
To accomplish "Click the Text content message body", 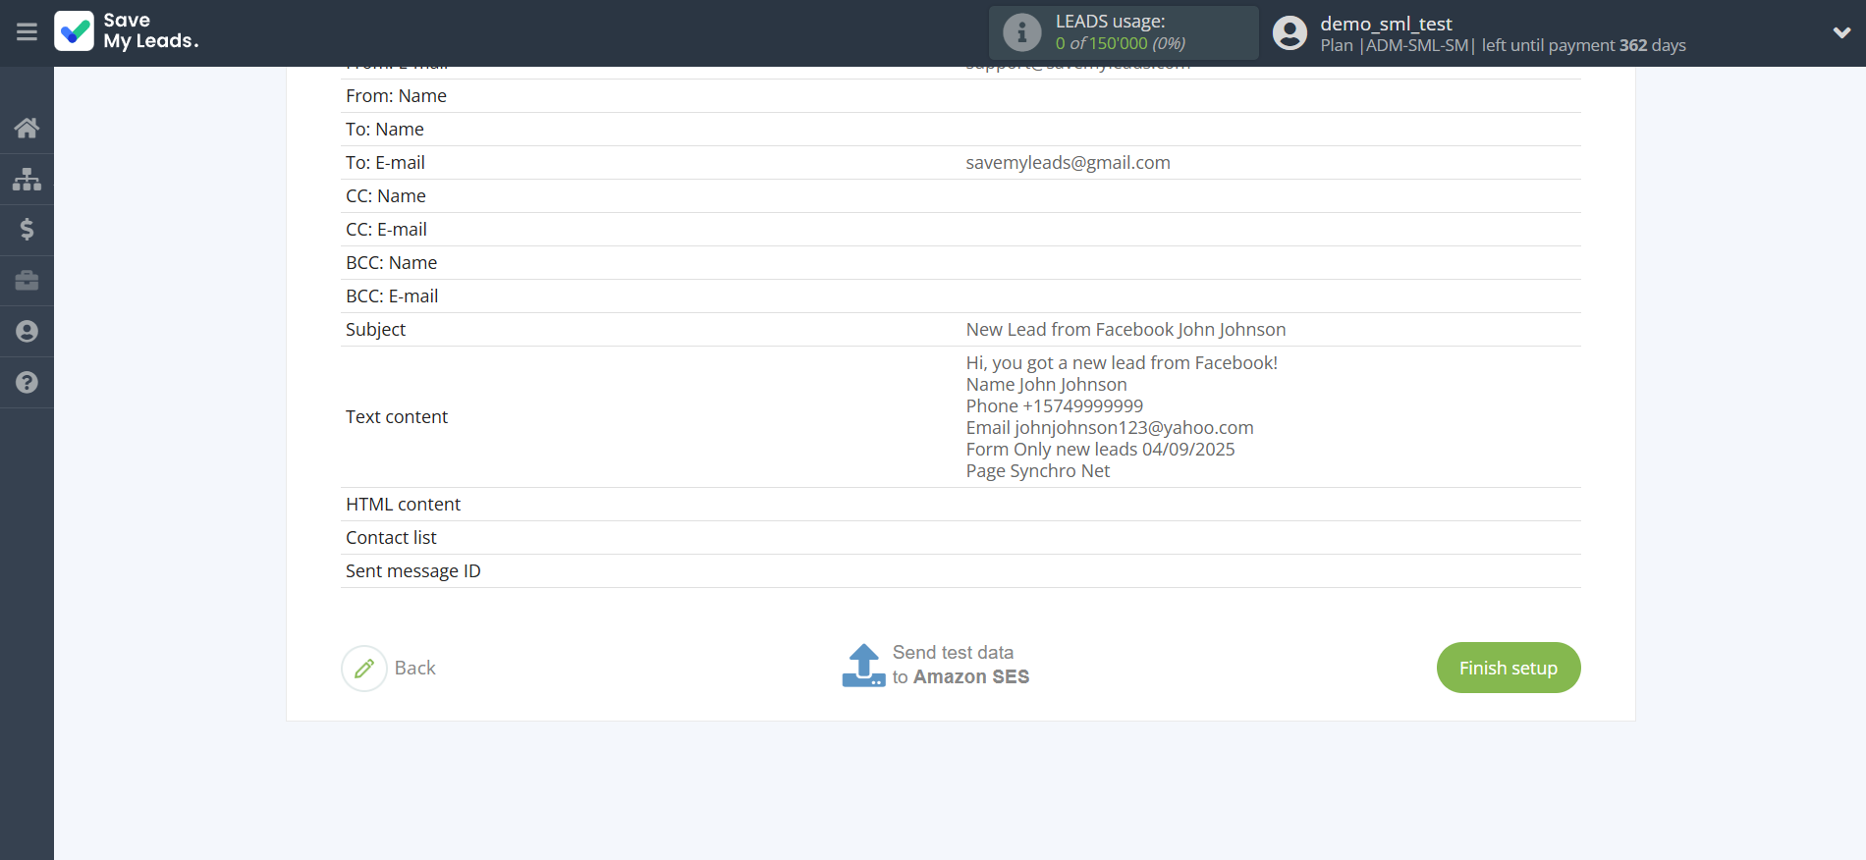I will (x=1121, y=417).
